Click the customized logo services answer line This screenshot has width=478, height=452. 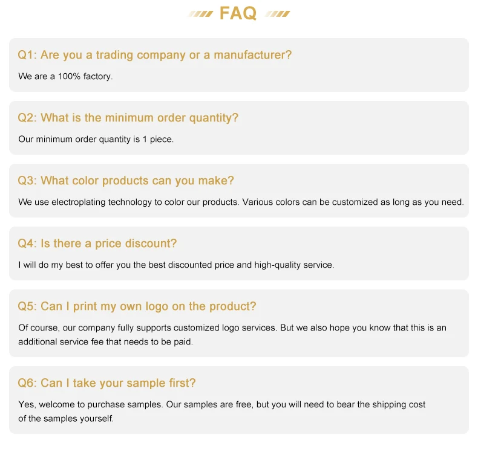(232, 328)
